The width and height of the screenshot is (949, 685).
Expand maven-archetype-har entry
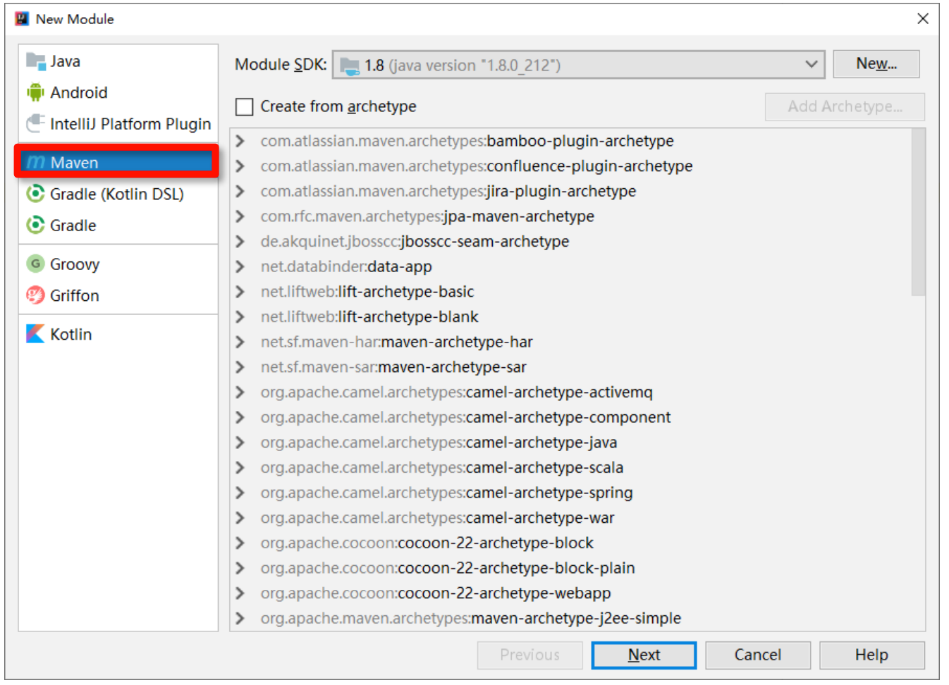click(x=240, y=342)
